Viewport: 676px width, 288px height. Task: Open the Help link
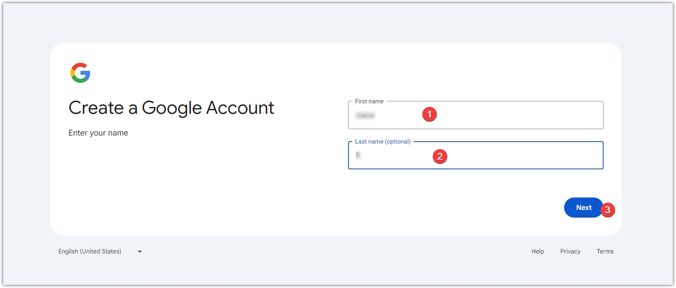538,251
